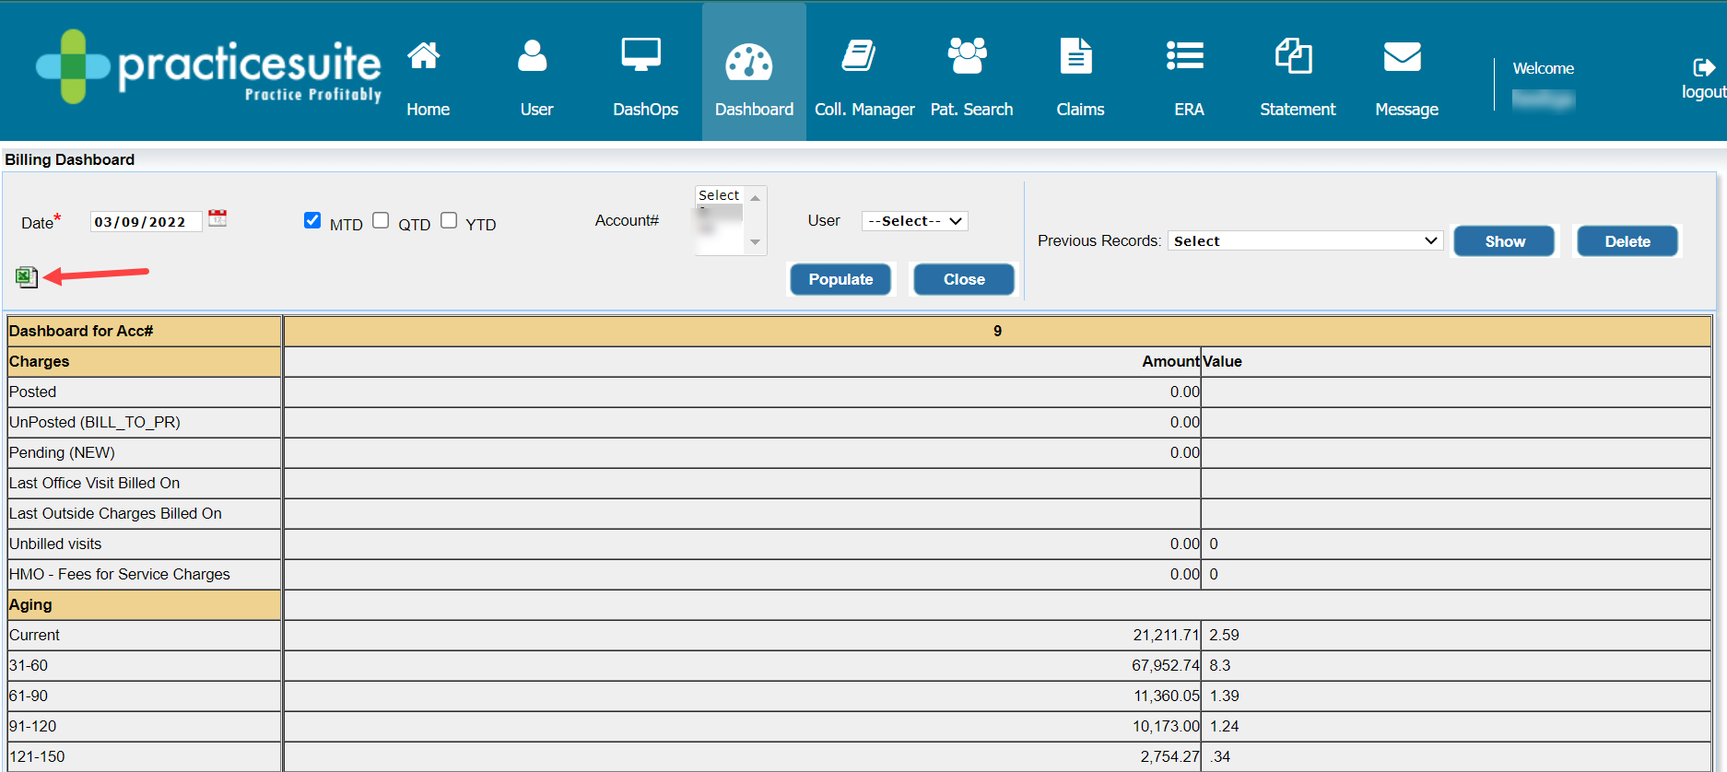Go to Home via house icon

click(424, 57)
